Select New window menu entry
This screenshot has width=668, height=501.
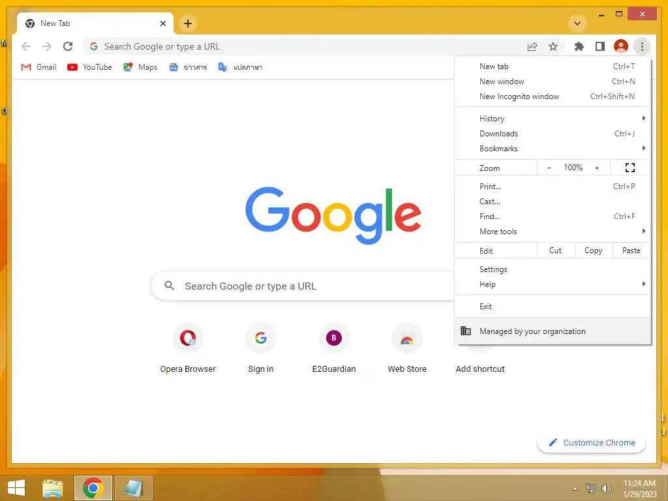pyautogui.click(x=553, y=82)
